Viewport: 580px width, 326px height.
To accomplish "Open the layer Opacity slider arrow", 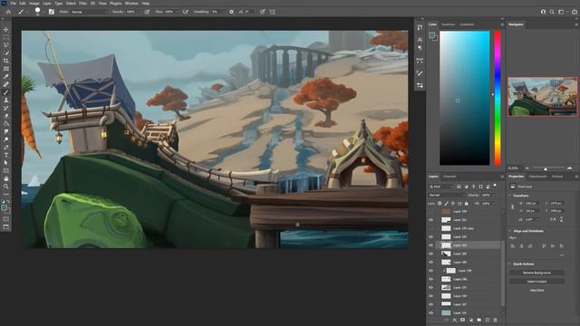I will coord(494,196).
